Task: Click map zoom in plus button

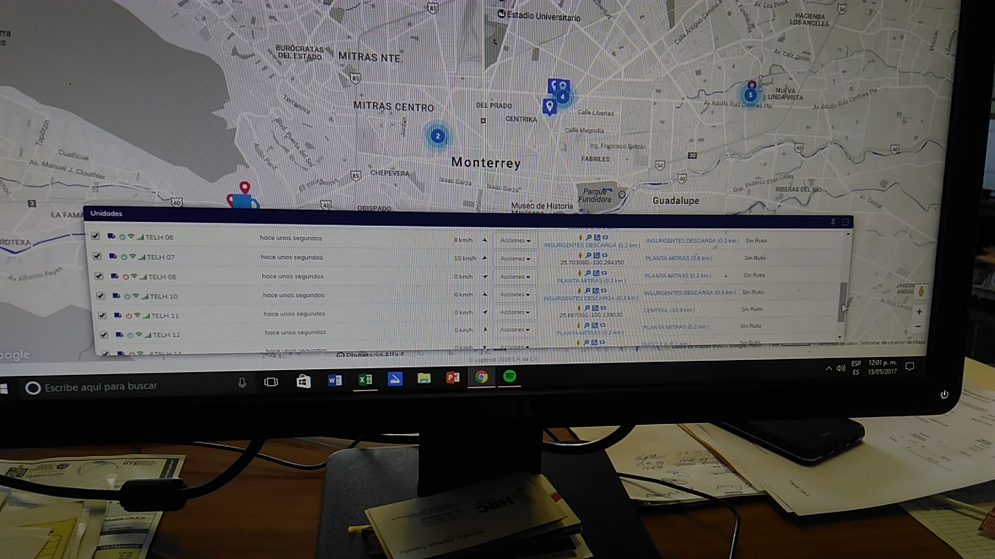Action: tap(919, 312)
